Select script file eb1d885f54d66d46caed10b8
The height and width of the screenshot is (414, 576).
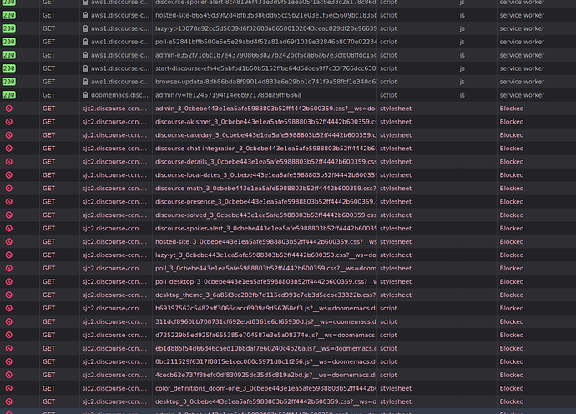(265, 348)
